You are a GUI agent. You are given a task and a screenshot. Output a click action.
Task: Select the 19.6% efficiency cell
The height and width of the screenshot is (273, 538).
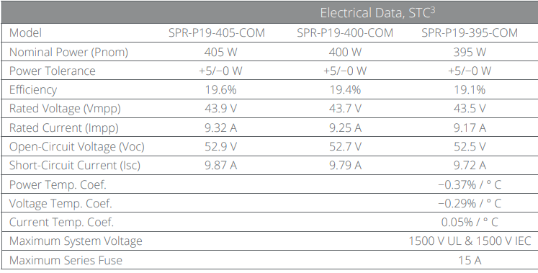(x=220, y=89)
